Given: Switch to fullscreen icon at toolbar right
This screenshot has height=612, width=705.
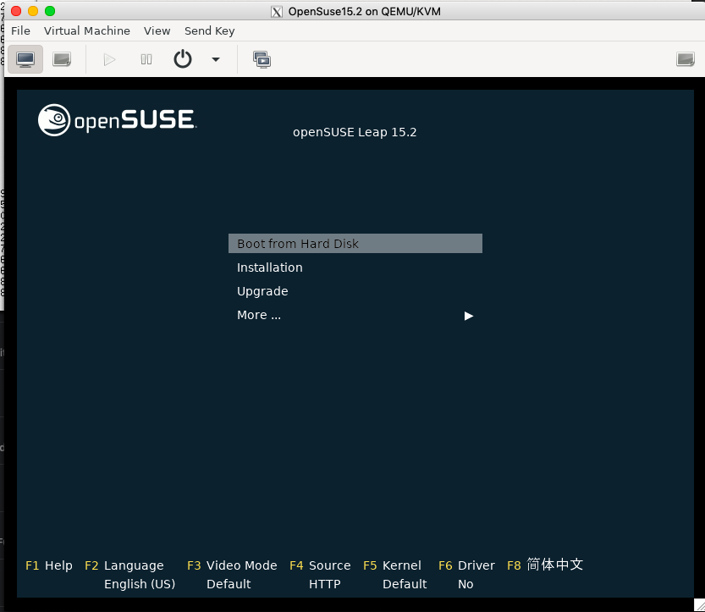Looking at the screenshot, I should tap(686, 59).
